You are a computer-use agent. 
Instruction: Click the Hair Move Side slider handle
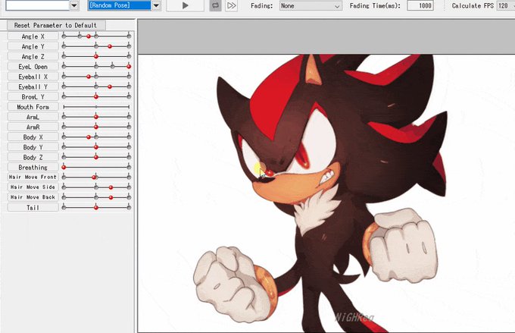pyautogui.click(x=111, y=187)
